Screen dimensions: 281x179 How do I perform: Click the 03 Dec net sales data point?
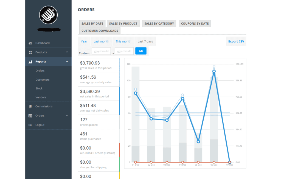click(167, 120)
